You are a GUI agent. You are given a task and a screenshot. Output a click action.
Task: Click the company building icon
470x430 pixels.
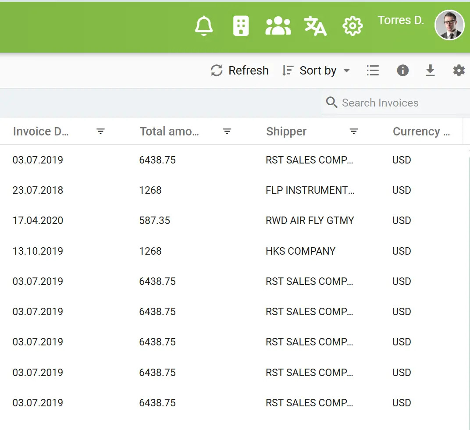click(241, 26)
